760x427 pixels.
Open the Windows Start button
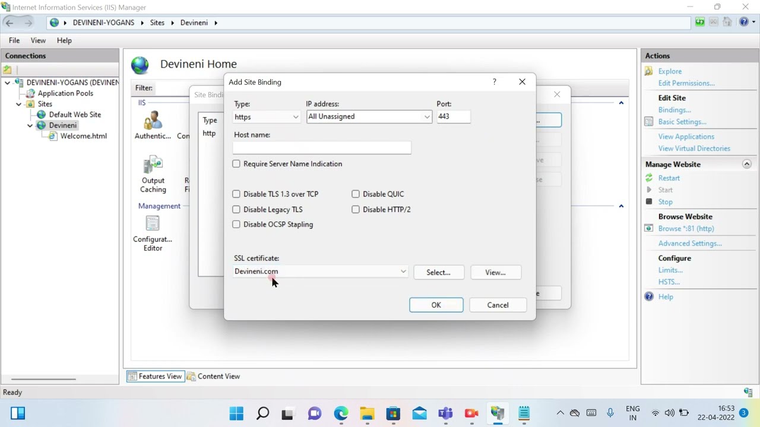236,413
